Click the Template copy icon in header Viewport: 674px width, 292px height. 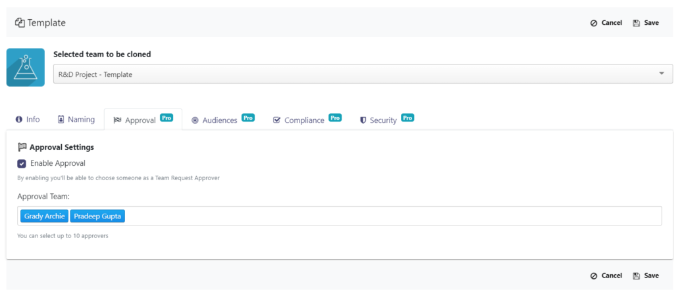pyautogui.click(x=20, y=23)
